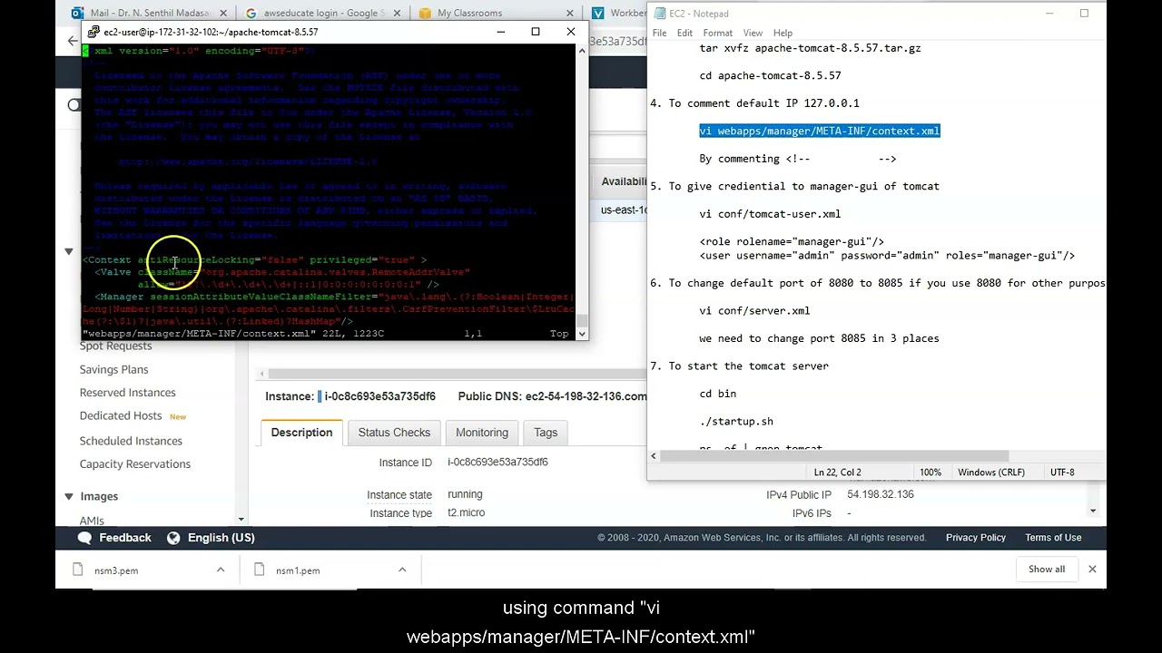This screenshot has height=653, width=1162.
Task: Open Reserved Instances in the sidebar
Action: (127, 393)
